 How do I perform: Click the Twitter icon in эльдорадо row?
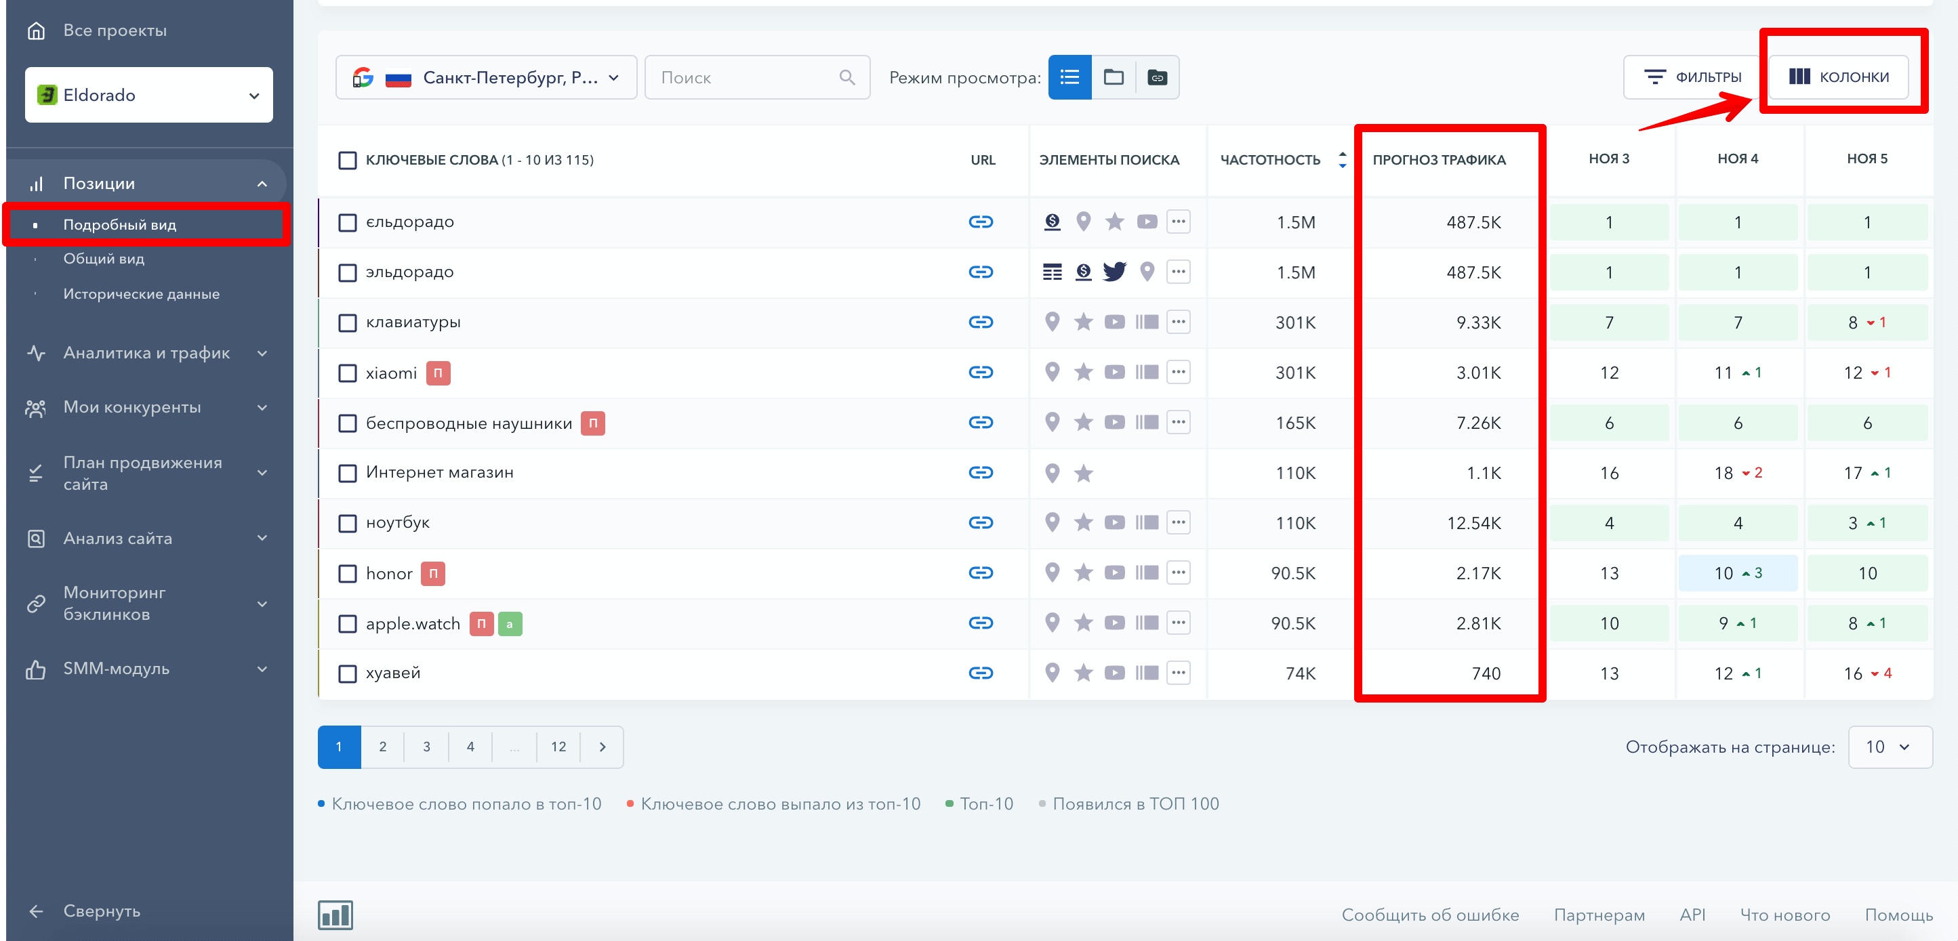(1114, 272)
